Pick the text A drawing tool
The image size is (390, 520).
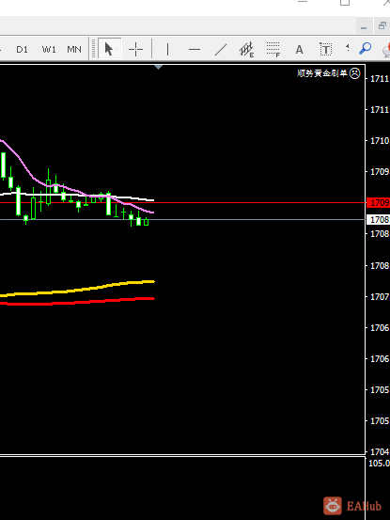tap(299, 50)
